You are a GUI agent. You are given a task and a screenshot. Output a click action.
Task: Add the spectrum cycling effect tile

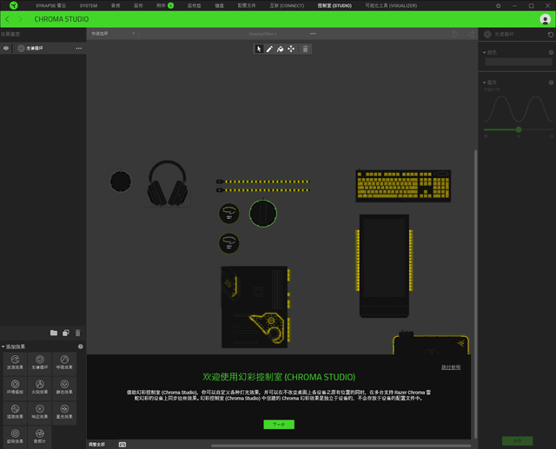tap(40, 363)
